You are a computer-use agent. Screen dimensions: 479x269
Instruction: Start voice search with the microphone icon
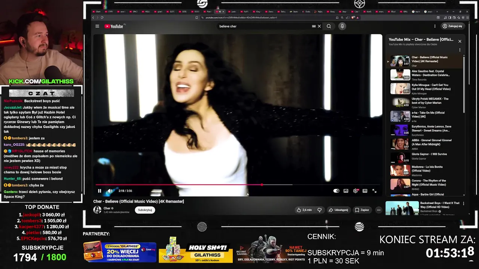[x=342, y=26]
